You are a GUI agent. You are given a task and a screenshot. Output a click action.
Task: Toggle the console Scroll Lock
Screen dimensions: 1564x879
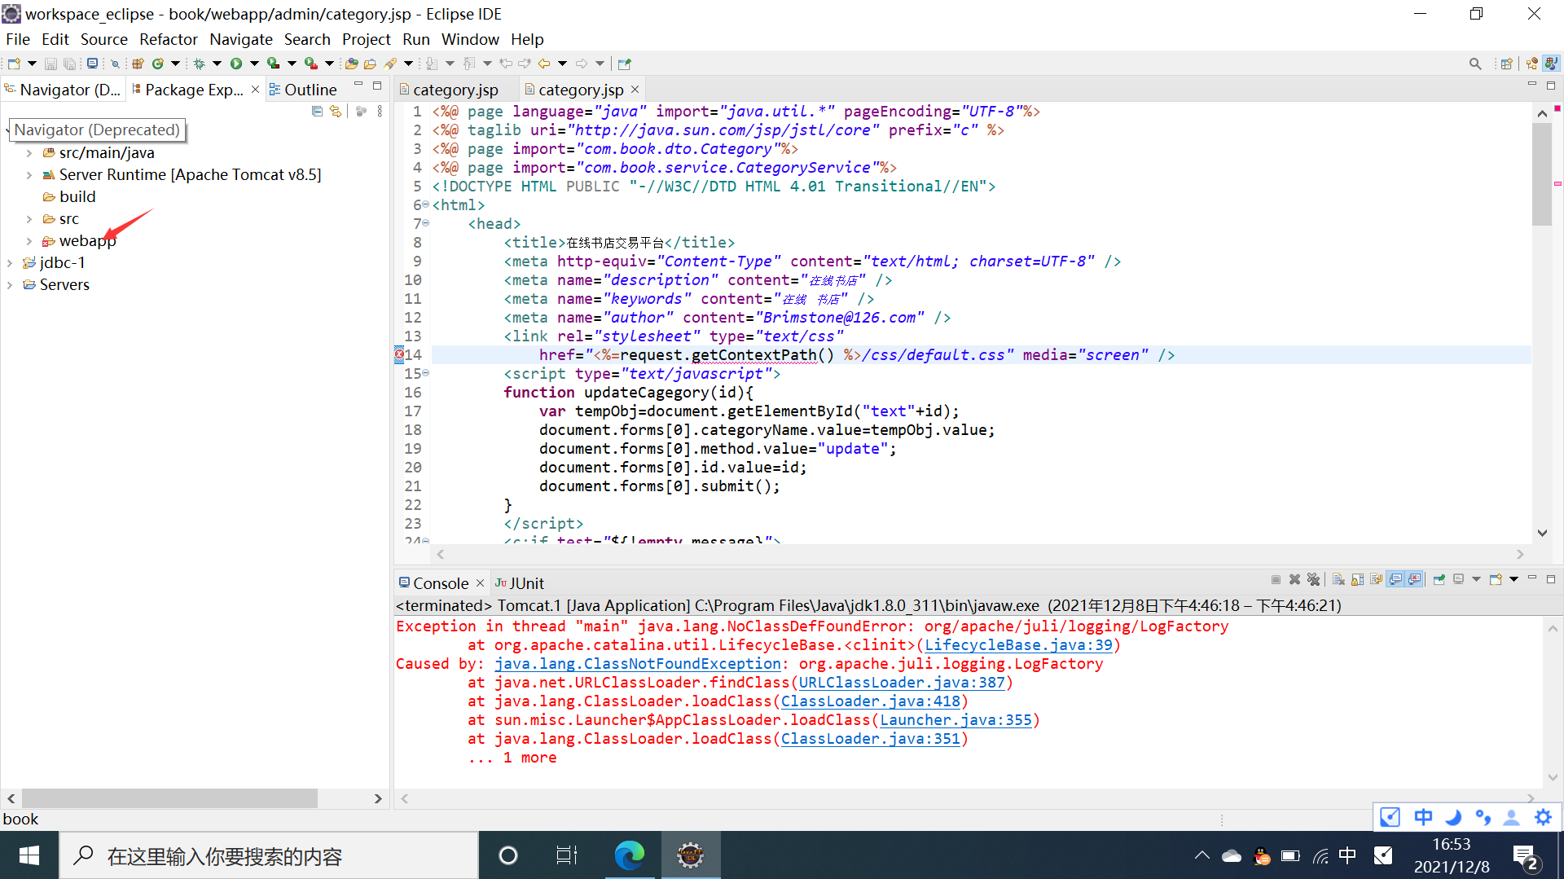coord(1357,579)
